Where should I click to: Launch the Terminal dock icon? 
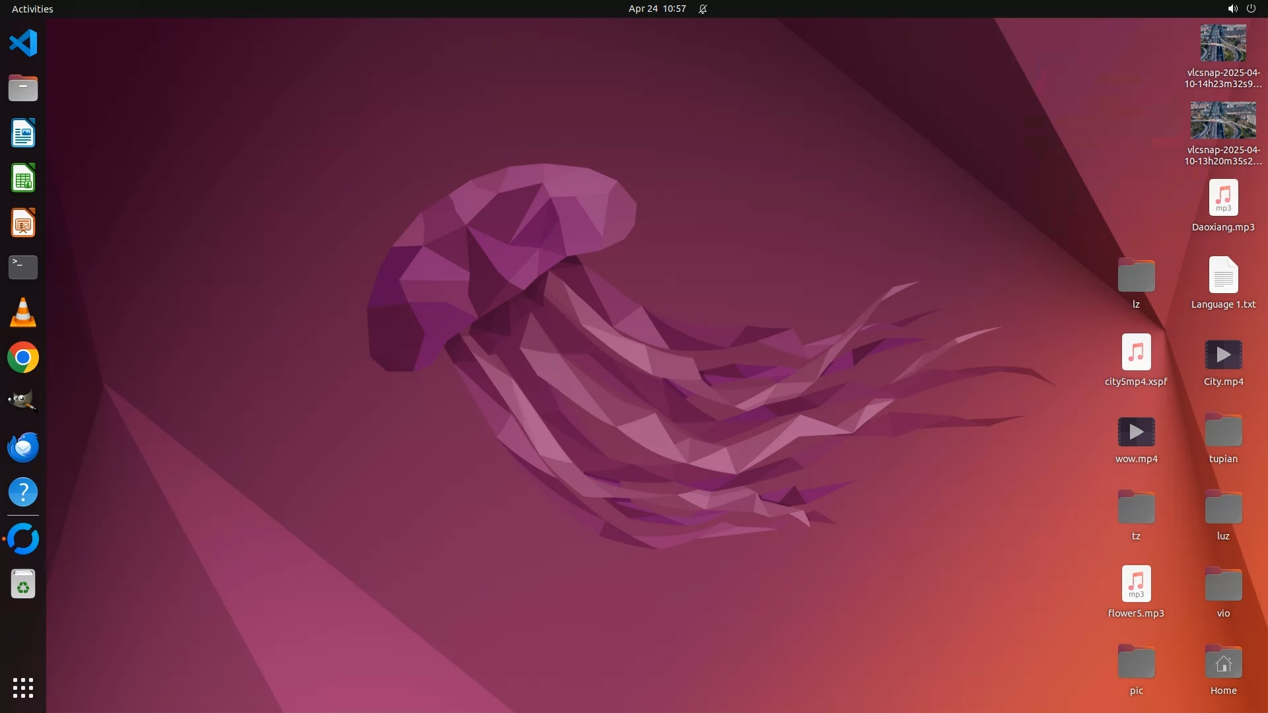pyautogui.click(x=23, y=267)
